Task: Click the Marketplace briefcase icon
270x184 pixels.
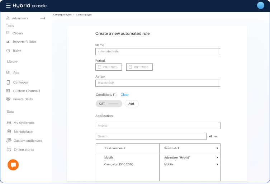Action: pos(9,131)
